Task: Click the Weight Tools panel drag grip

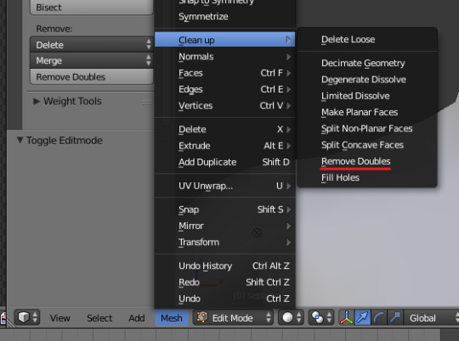Action: (x=148, y=103)
